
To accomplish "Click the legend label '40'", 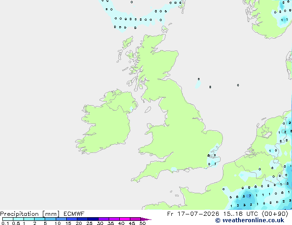I will click(x=121, y=223).
